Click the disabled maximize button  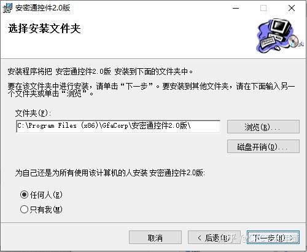(263, 8)
